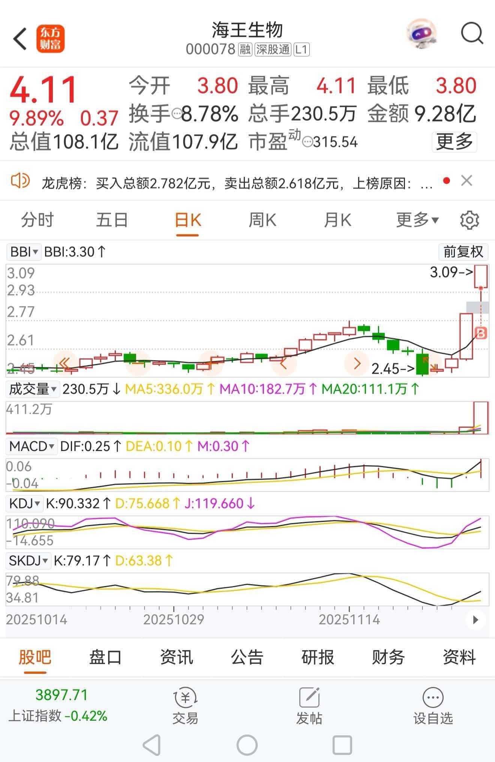Tap the single-left chart arrow

(283, 363)
